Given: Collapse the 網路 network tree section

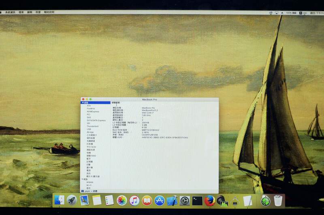Looking at the screenshot, I should point(83,179).
